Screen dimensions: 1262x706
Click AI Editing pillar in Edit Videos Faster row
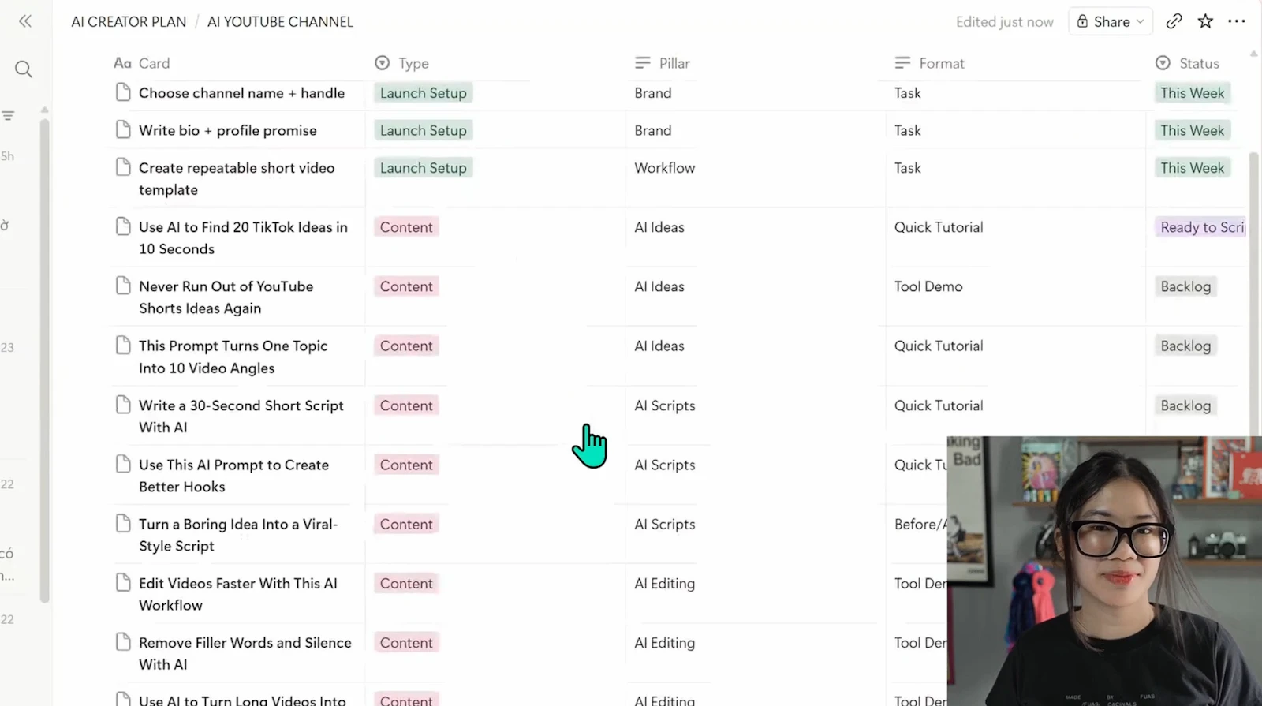point(665,584)
